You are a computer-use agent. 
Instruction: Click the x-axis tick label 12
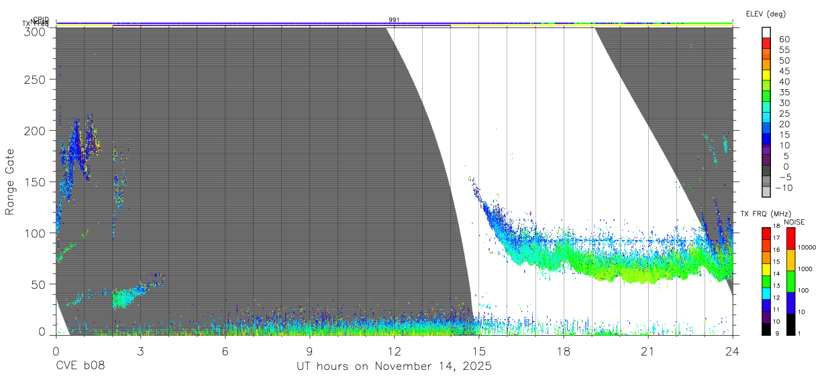tap(395, 351)
